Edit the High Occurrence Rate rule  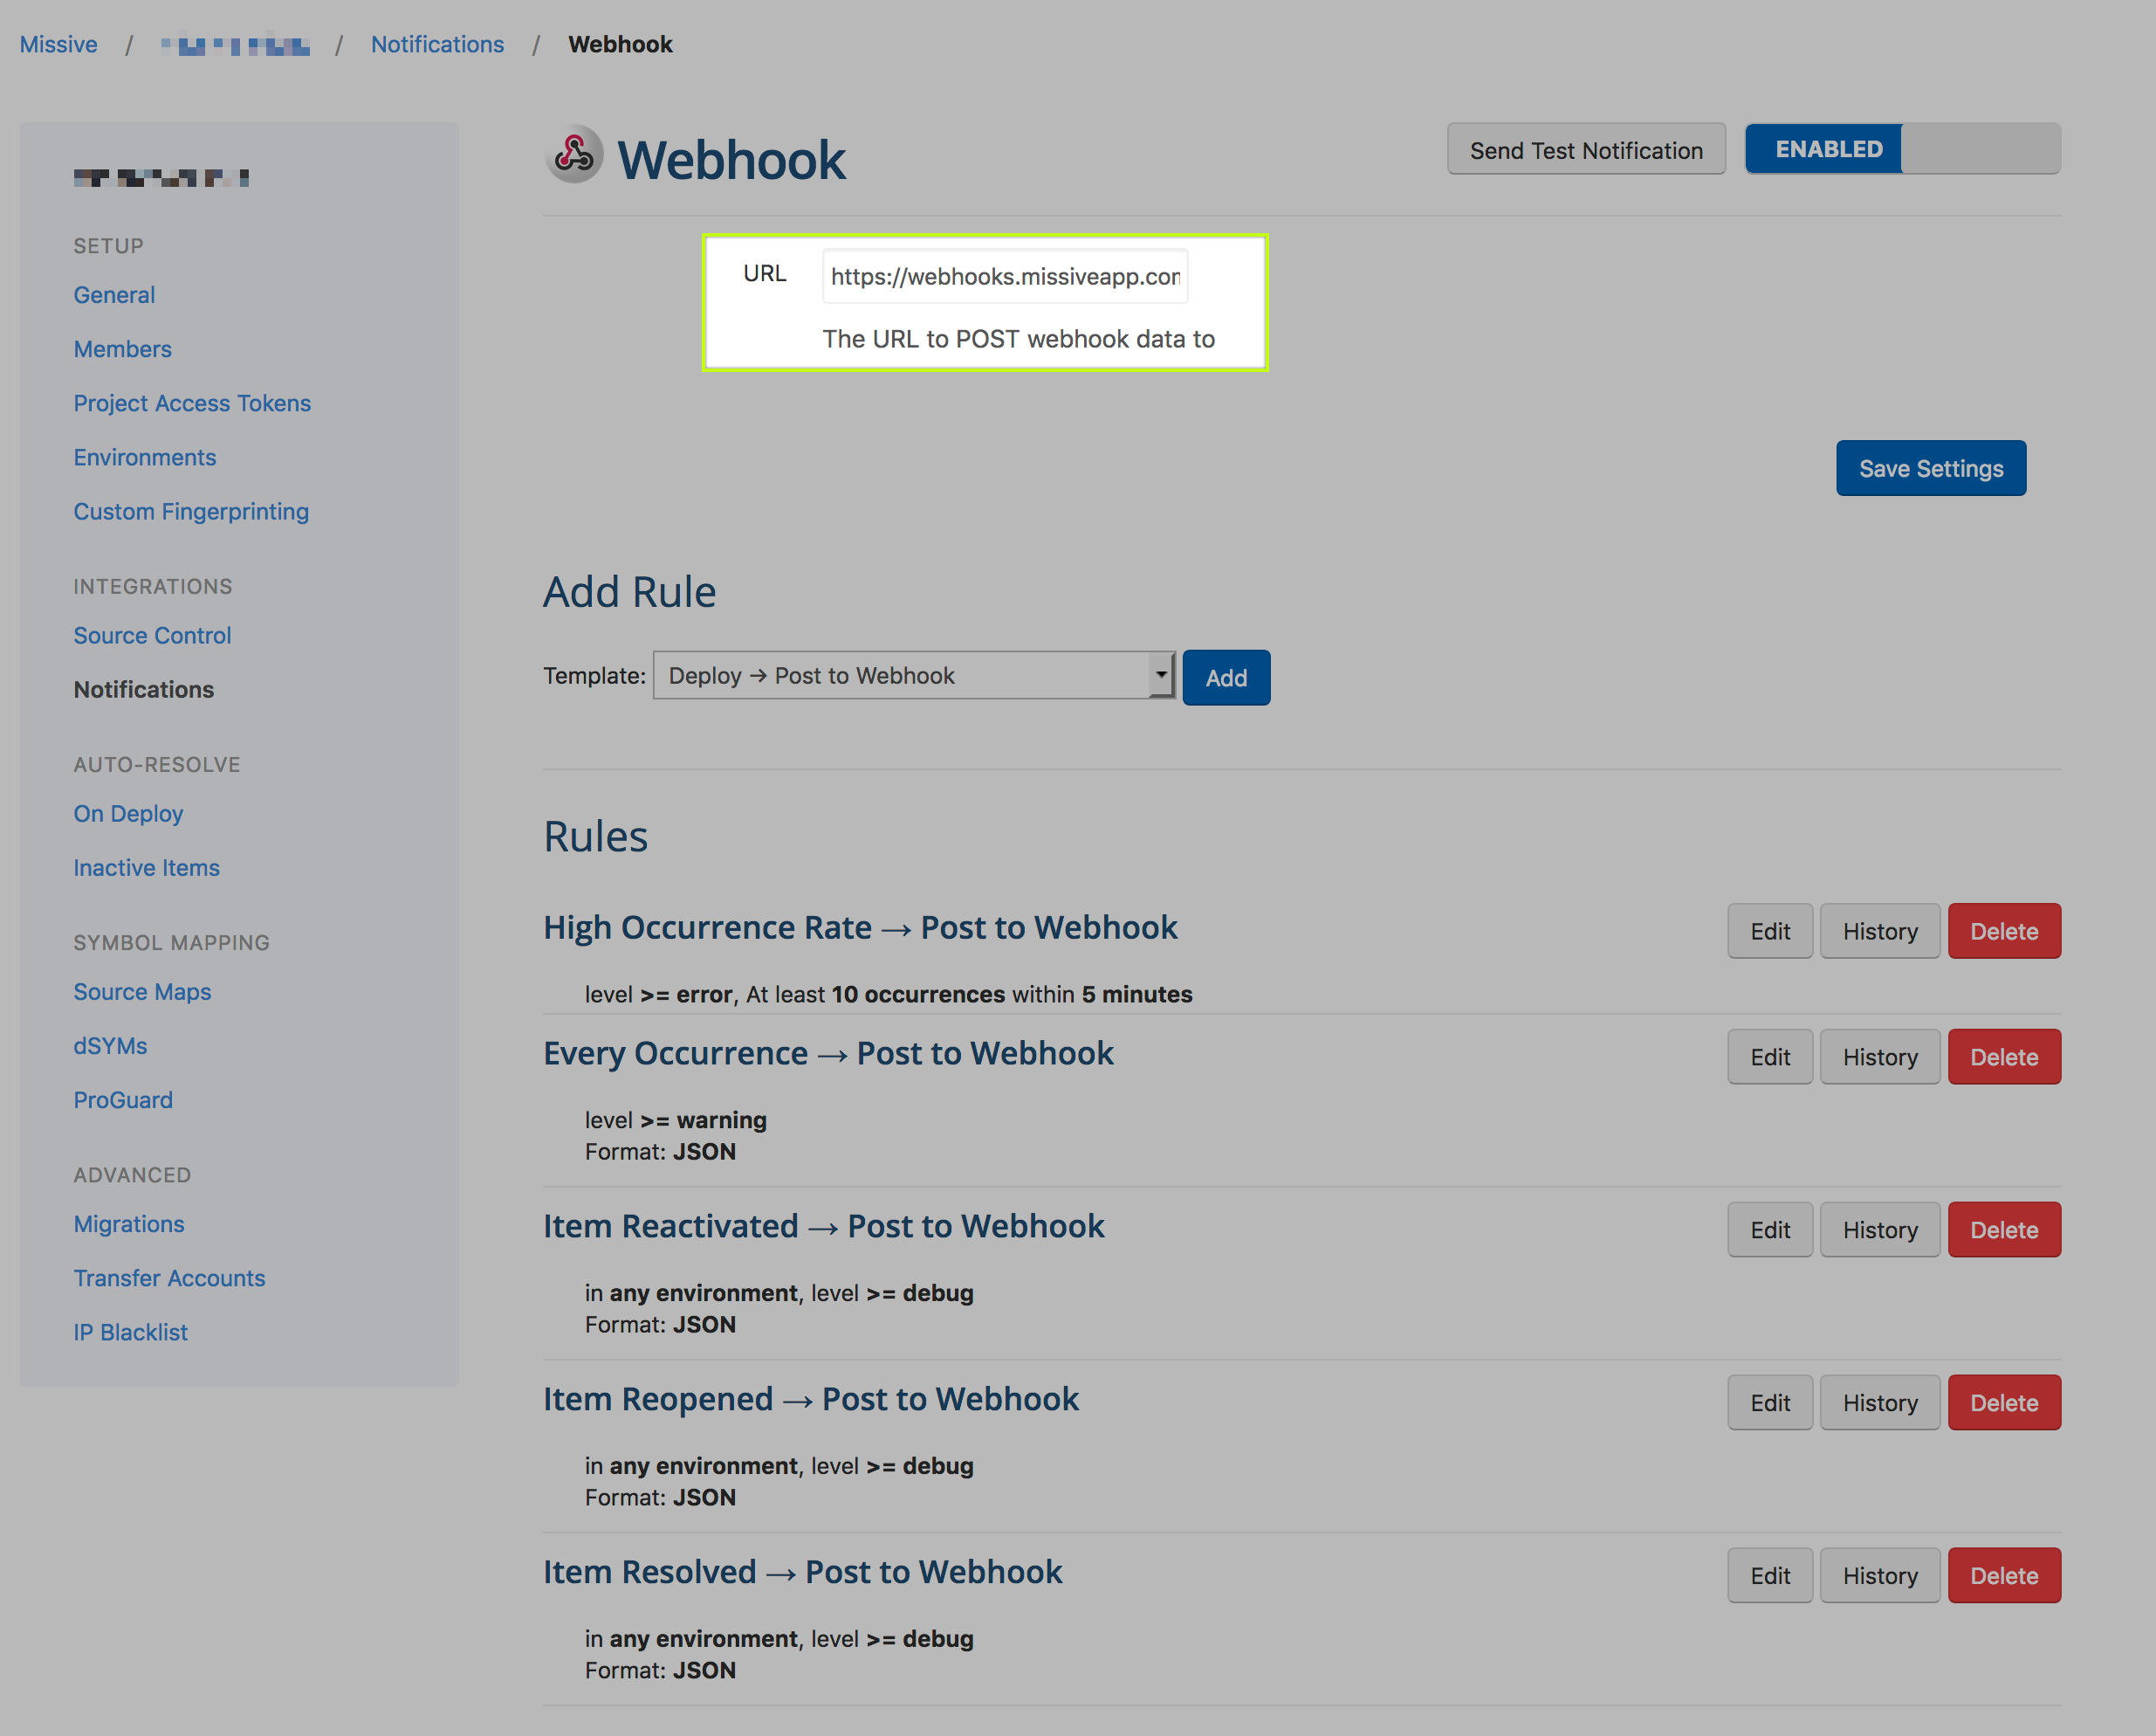[x=1769, y=932]
